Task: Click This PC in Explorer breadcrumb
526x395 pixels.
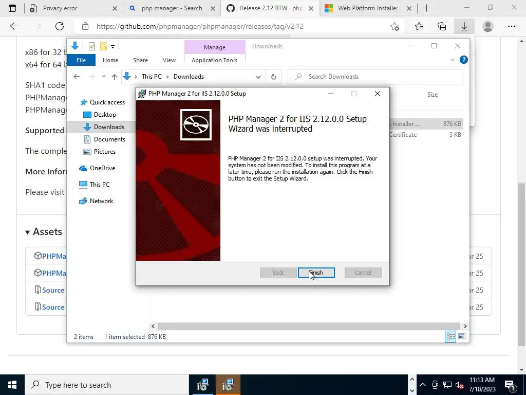Action: tap(152, 77)
